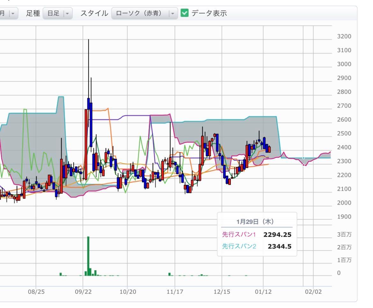
Task: Open the ローソク（赤青） style dropdown
Action: [144, 13]
